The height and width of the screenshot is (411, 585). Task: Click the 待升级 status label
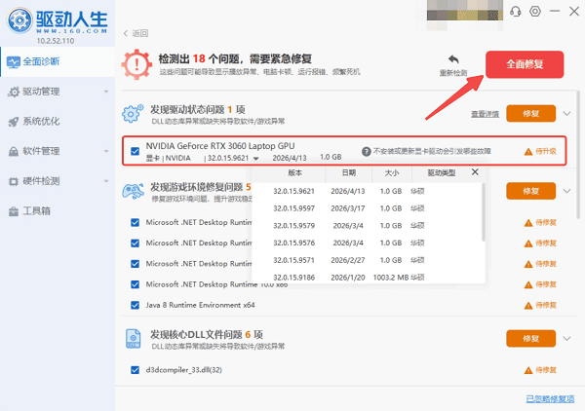click(x=546, y=151)
